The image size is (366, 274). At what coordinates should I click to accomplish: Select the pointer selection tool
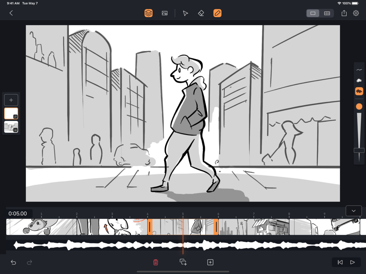click(x=185, y=13)
